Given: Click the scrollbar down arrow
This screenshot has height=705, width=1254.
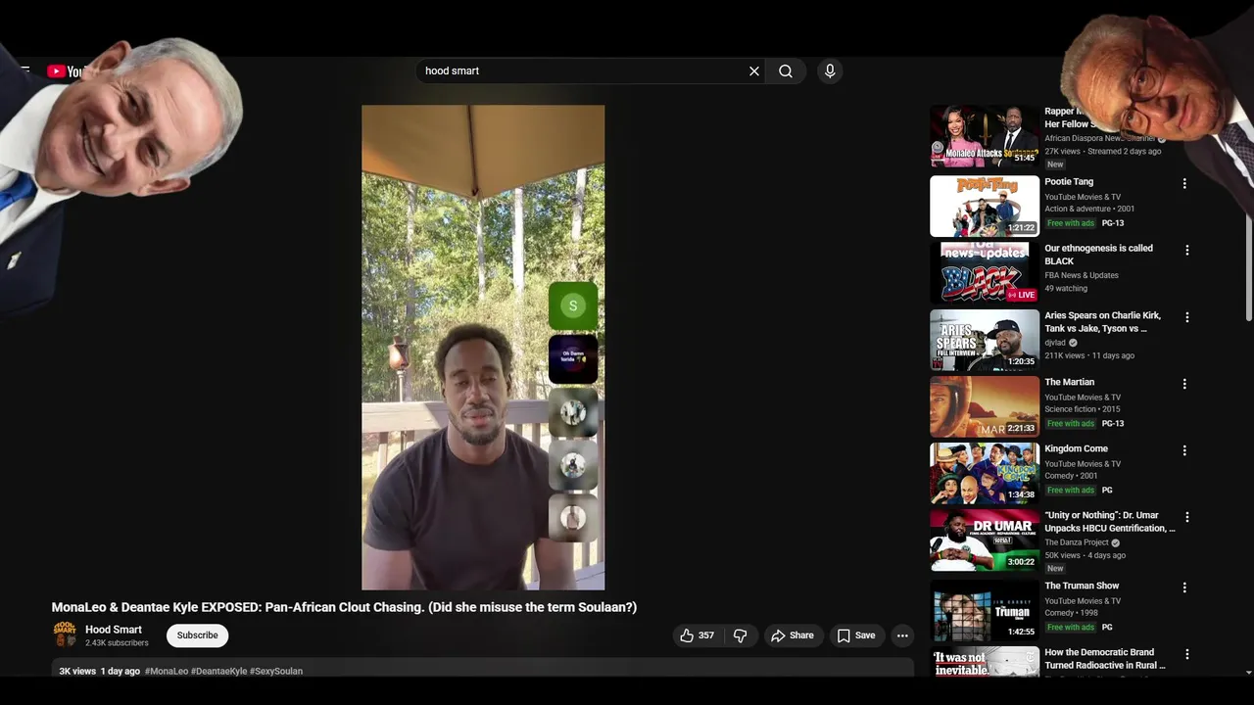Looking at the screenshot, I should (x=1248, y=673).
